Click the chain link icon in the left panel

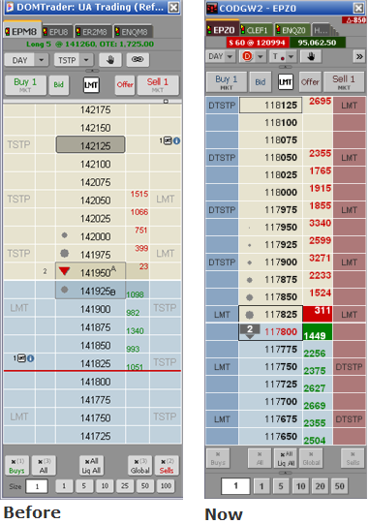point(138,59)
